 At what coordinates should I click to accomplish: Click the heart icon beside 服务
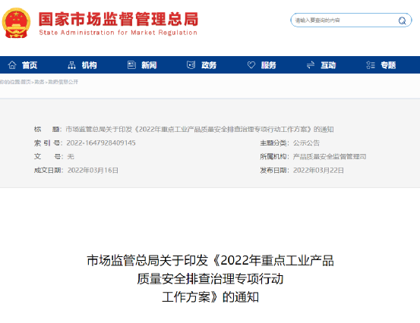coord(251,65)
